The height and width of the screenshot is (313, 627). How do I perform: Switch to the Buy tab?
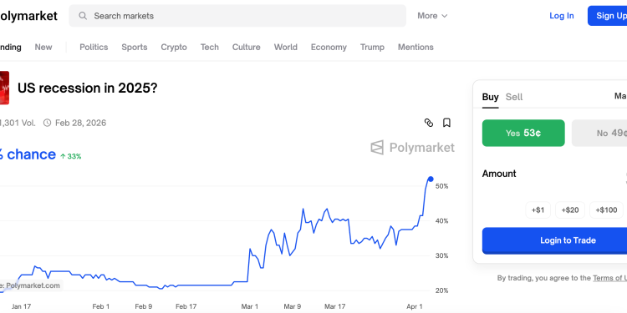click(x=490, y=97)
